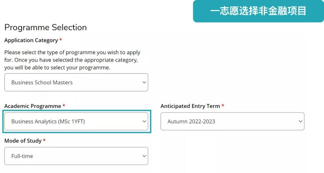Click the red asterisk beside Application Category
This screenshot has height=173, width=324.
(61, 40)
